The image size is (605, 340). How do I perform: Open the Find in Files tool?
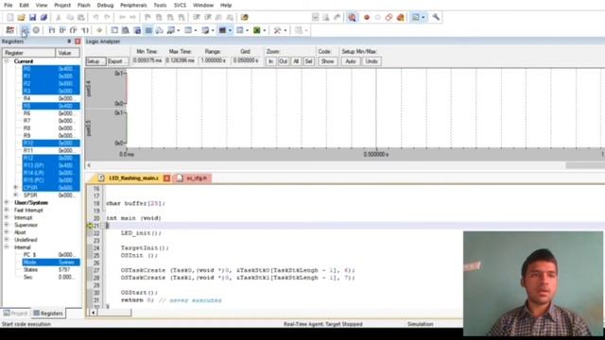click(x=244, y=17)
